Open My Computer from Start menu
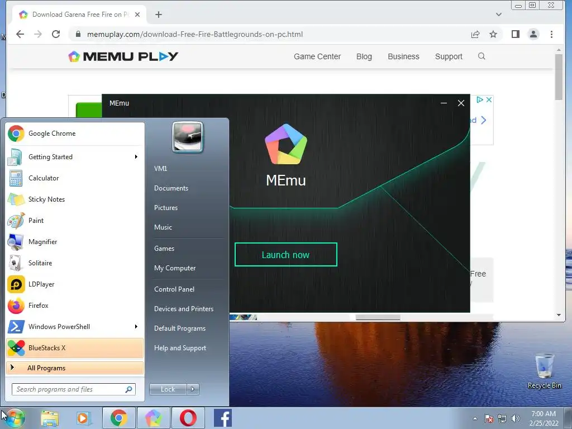Screen dimensions: 572x429 pos(175,268)
